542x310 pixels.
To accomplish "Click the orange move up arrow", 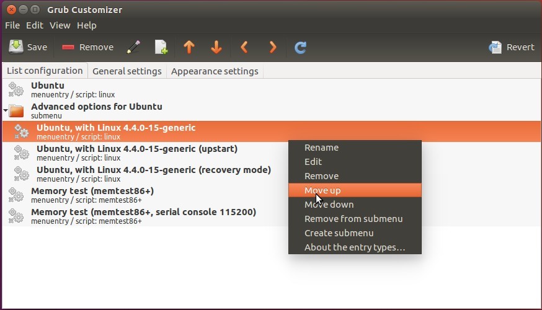I will click(x=189, y=47).
